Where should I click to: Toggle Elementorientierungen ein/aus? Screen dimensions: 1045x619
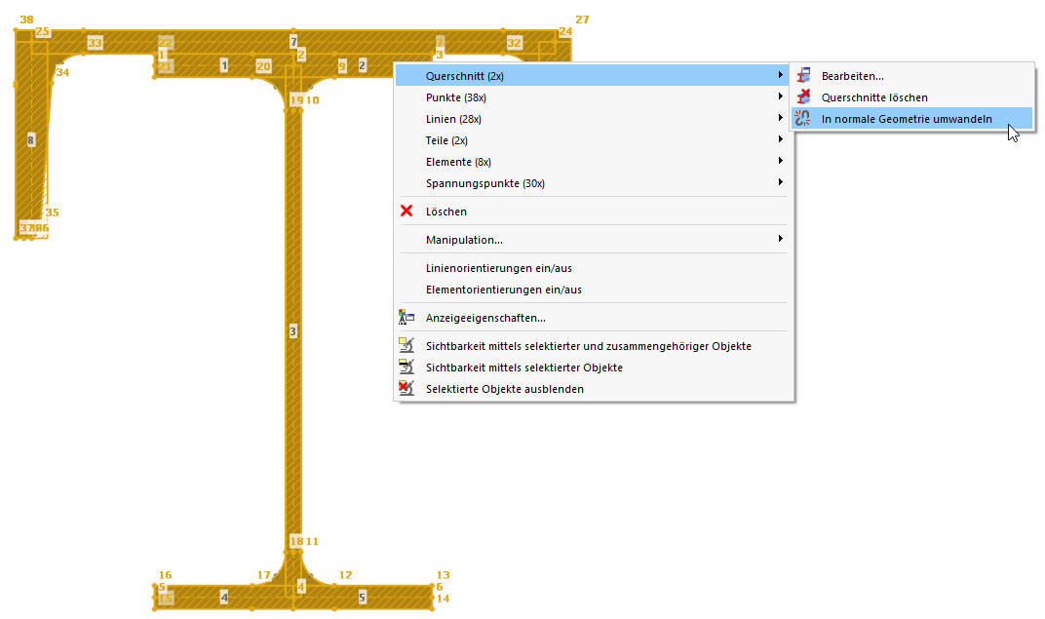point(505,289)
